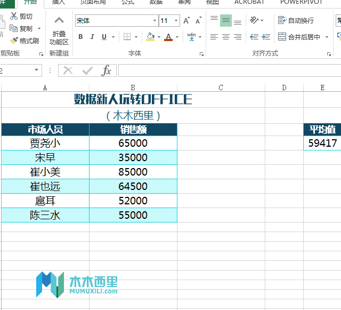Toggle Bold formatting

[x=80, y=37]
